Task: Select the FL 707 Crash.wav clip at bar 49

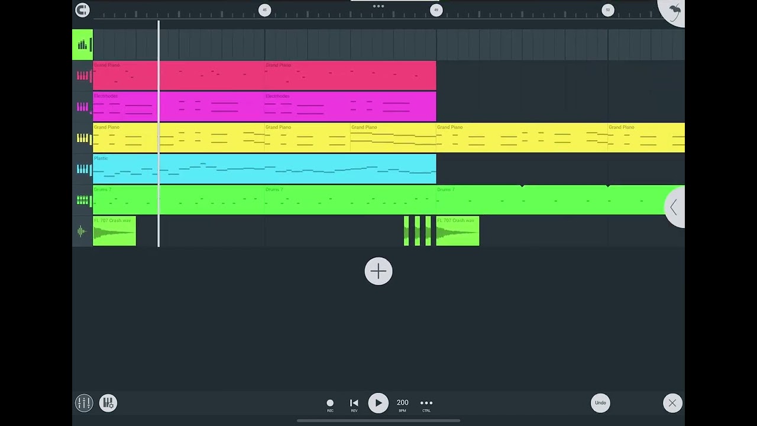Action: coord(458,231)
